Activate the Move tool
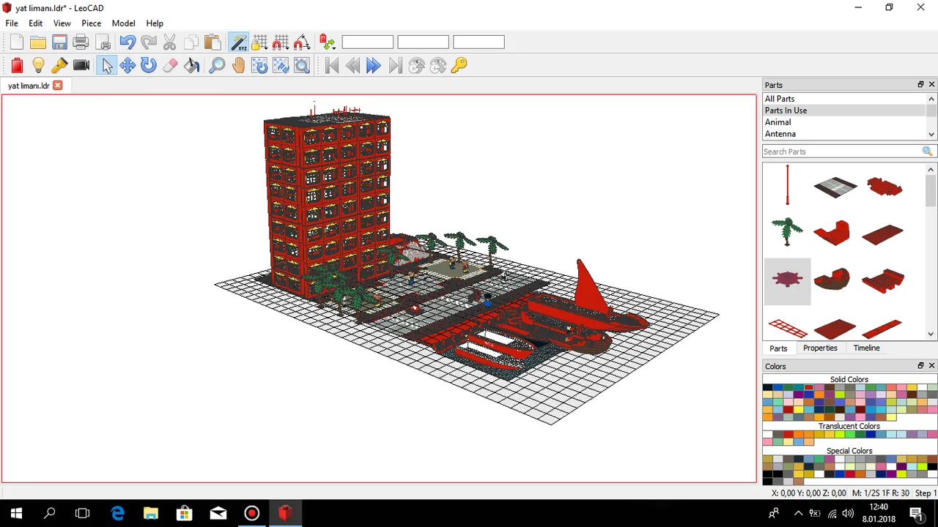Image resolution: width=938 pixels, height=527 pixels. pyautogui.click(x=128, y=65)
